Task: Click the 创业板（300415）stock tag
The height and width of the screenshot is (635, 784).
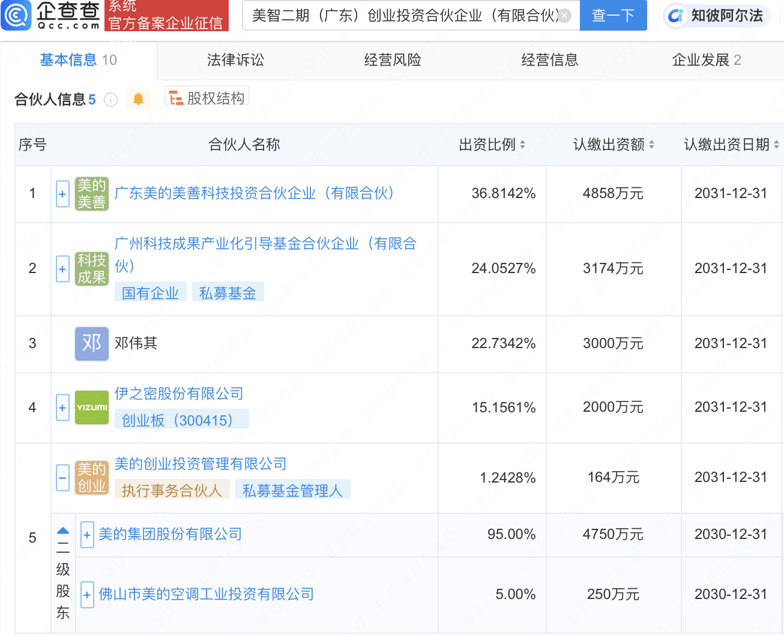Action: pyautogui.click(x=181, y=420)
